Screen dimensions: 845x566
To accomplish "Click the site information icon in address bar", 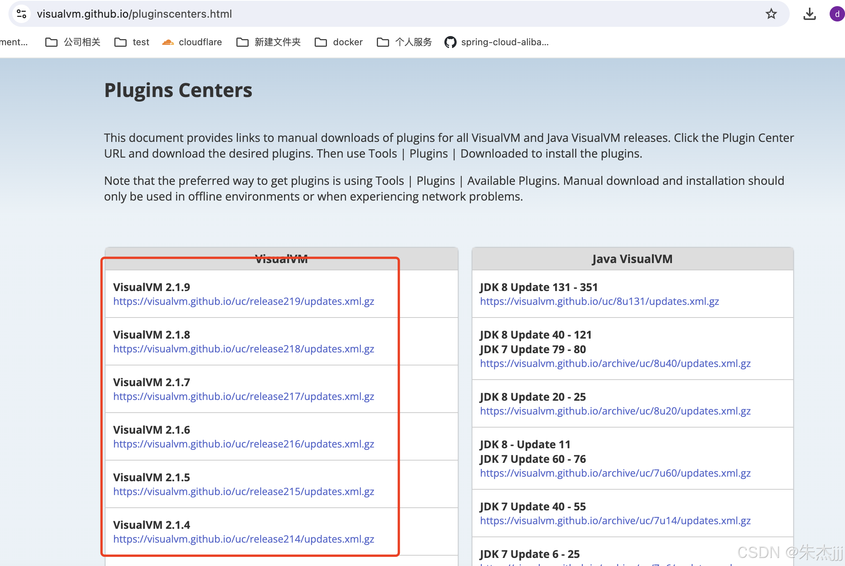I will coord(22,14).
